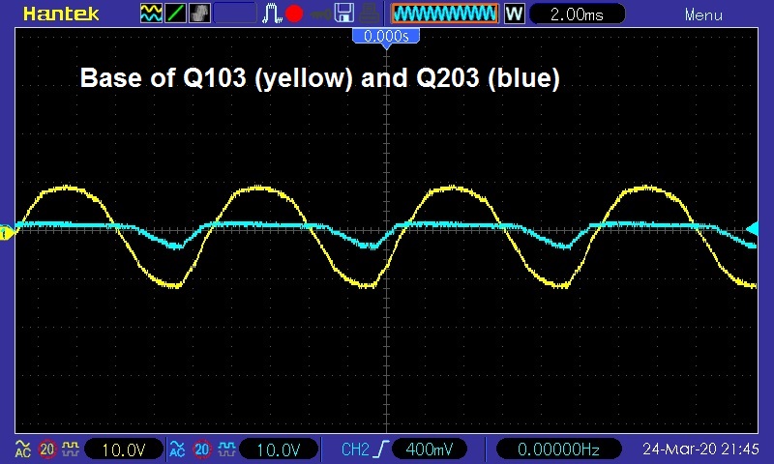Click the CH2 trigger source label
The image size is (774, 464).
click(355, 449)
